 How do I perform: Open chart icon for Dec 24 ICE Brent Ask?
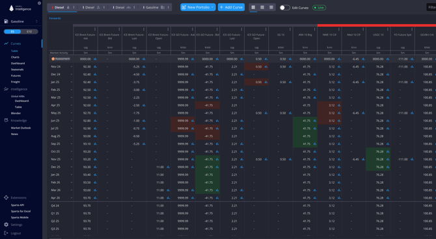pyautogui.click(x=95, y=75)
